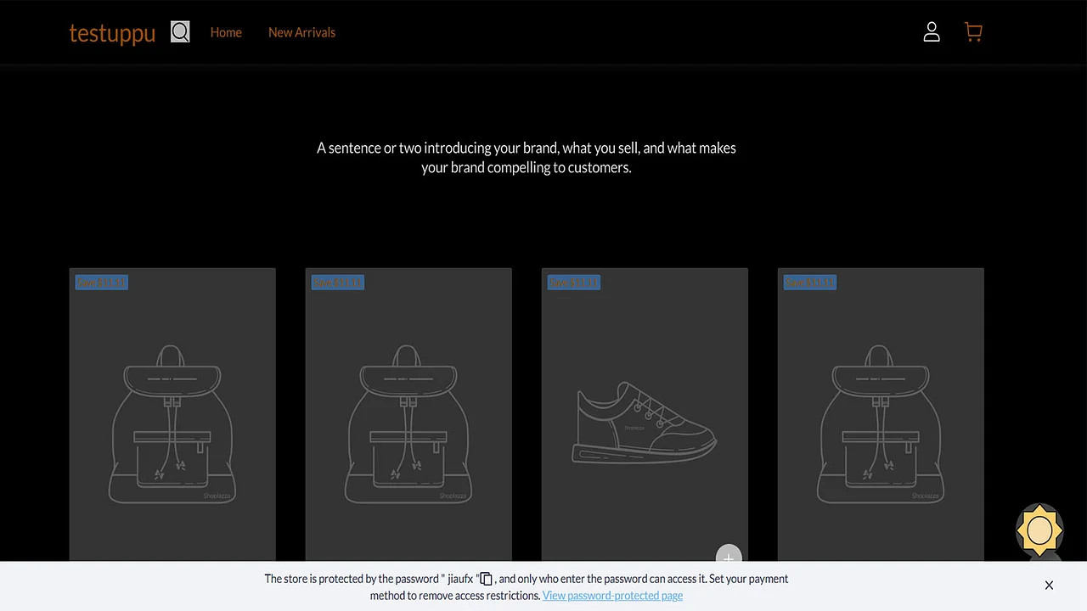Click the Save $11.11 badge on last backpack
Screen dimensions: 1087x611
pyautogui.click(x=809, y=282)
